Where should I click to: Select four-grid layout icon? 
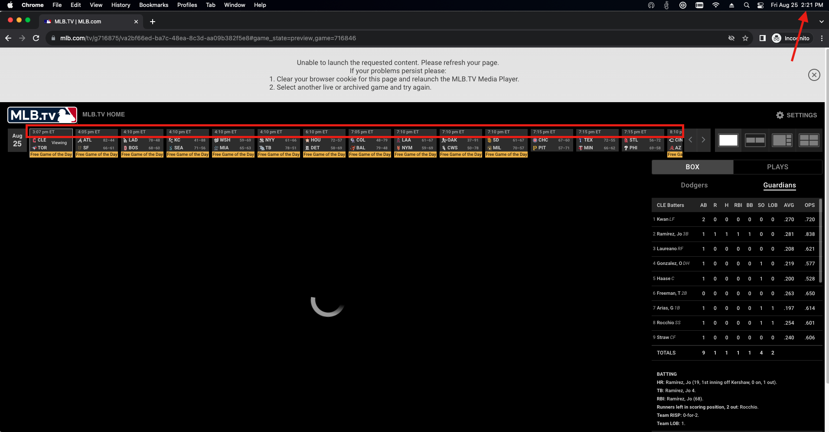click(809, 140)
